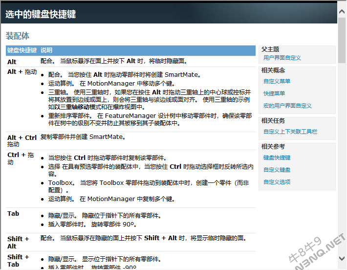Click the 相关概念 section header

coord(273,70)
